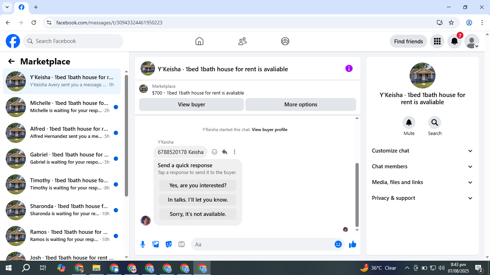The image size is (490, 275).
Task: Expand Media, files and links section
Action: point(423,182)
